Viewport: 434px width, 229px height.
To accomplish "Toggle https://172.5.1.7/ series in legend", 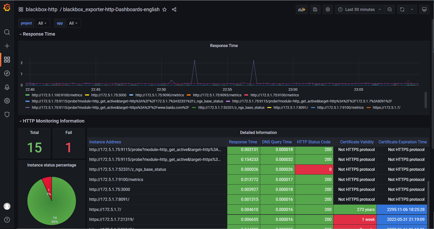I will tap(386, 108).
